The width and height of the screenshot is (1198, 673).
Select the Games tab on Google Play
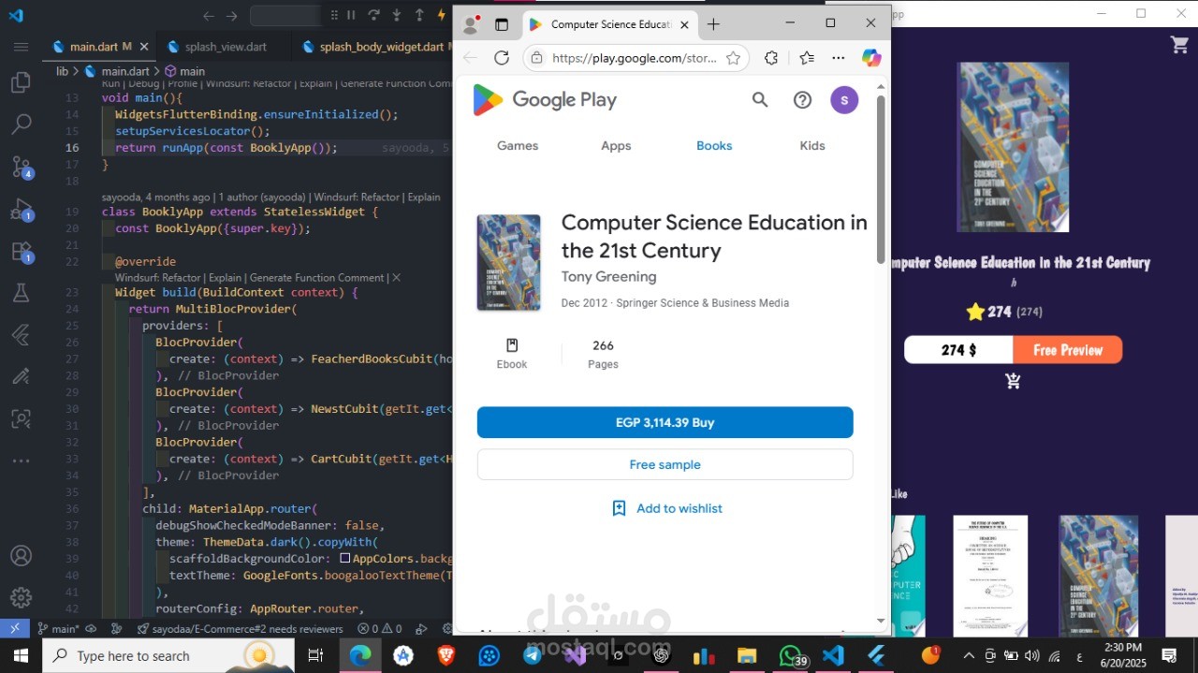coord(518,145)
